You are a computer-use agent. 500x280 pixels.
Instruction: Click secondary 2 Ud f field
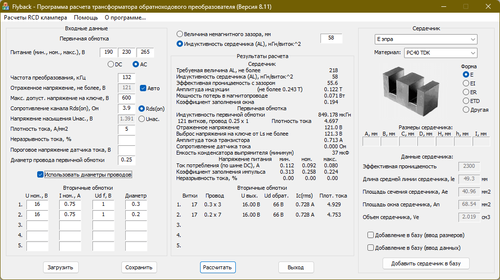(x=103, y=215)
